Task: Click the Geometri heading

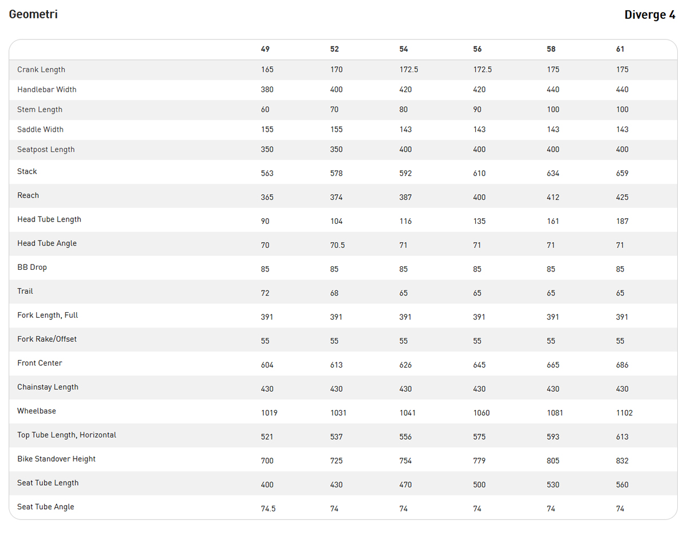Action: pyautogui.click(x=33, y=14)
